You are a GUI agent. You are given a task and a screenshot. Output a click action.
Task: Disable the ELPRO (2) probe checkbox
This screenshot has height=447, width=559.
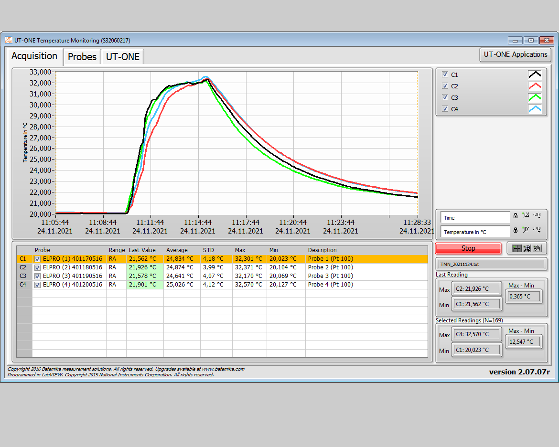pos(37,267)
